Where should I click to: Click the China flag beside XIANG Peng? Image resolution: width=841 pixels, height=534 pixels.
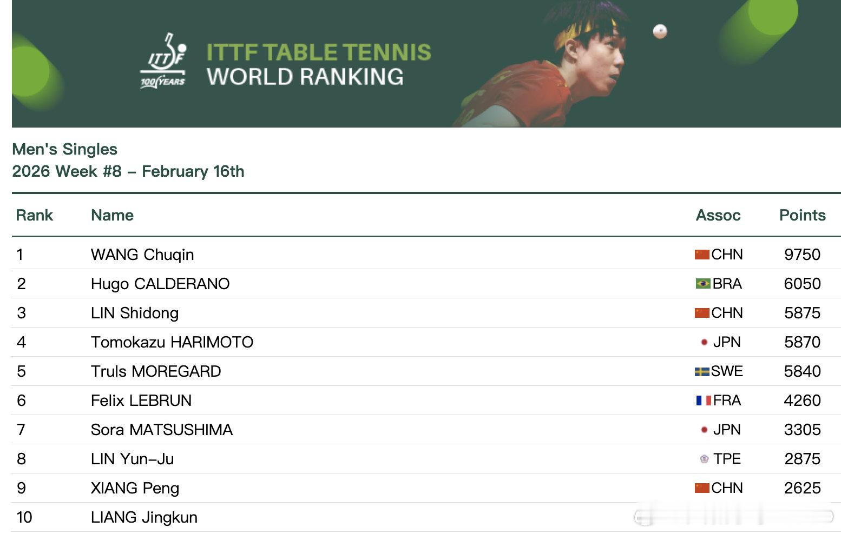coord(702,488)
